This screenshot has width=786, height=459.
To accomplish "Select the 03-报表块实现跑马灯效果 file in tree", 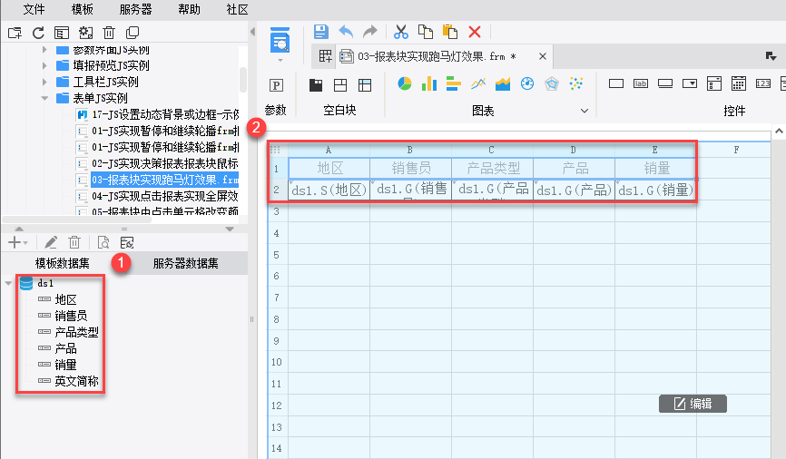I will [x=165, y=180].
